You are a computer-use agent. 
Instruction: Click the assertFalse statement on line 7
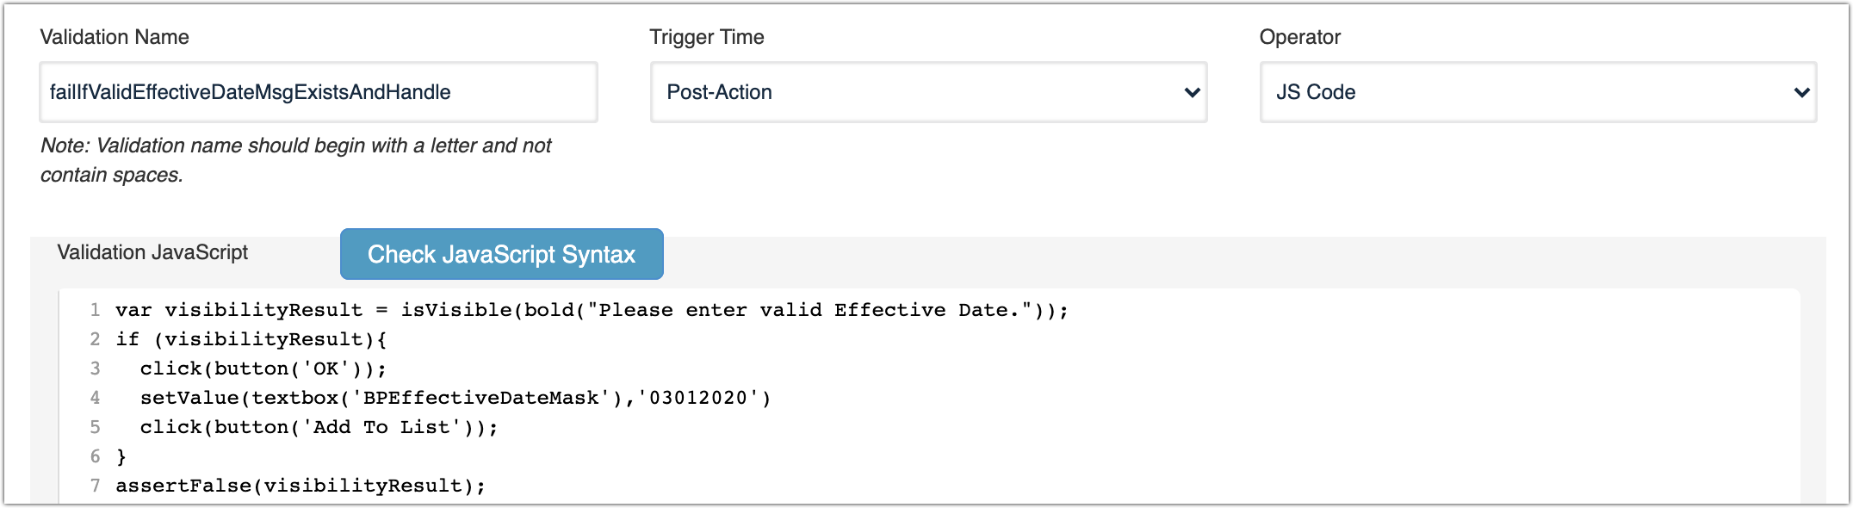(x=299, y=485)
